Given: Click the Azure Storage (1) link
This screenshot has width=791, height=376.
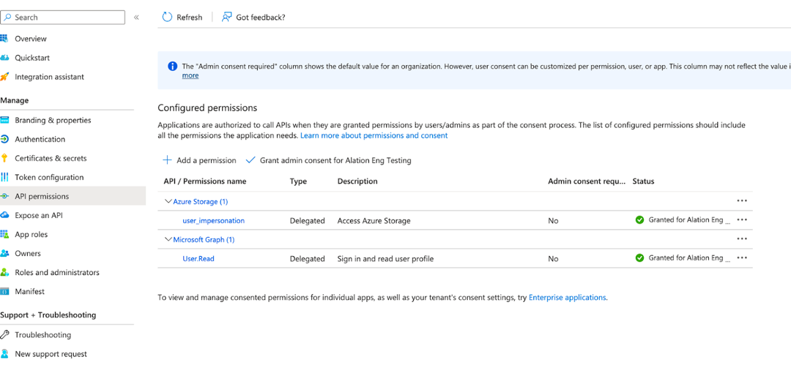Looking at the screenshot, I should click(x=200, y=201).
